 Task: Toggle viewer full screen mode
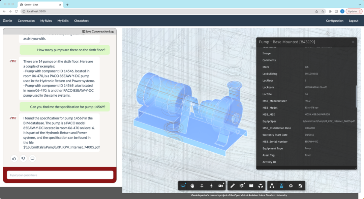[300, 186]
